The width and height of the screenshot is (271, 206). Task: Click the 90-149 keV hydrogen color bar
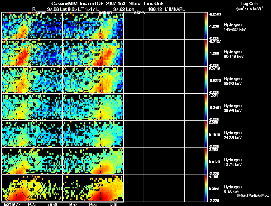click(206, 53)
